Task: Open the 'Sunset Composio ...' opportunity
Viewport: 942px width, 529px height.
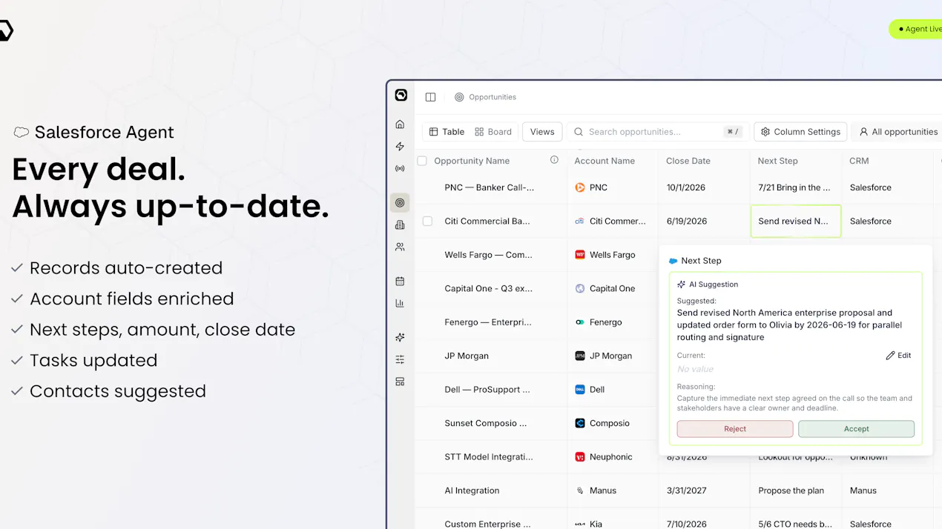Action: pyautogui.click(x=486, y=423)
